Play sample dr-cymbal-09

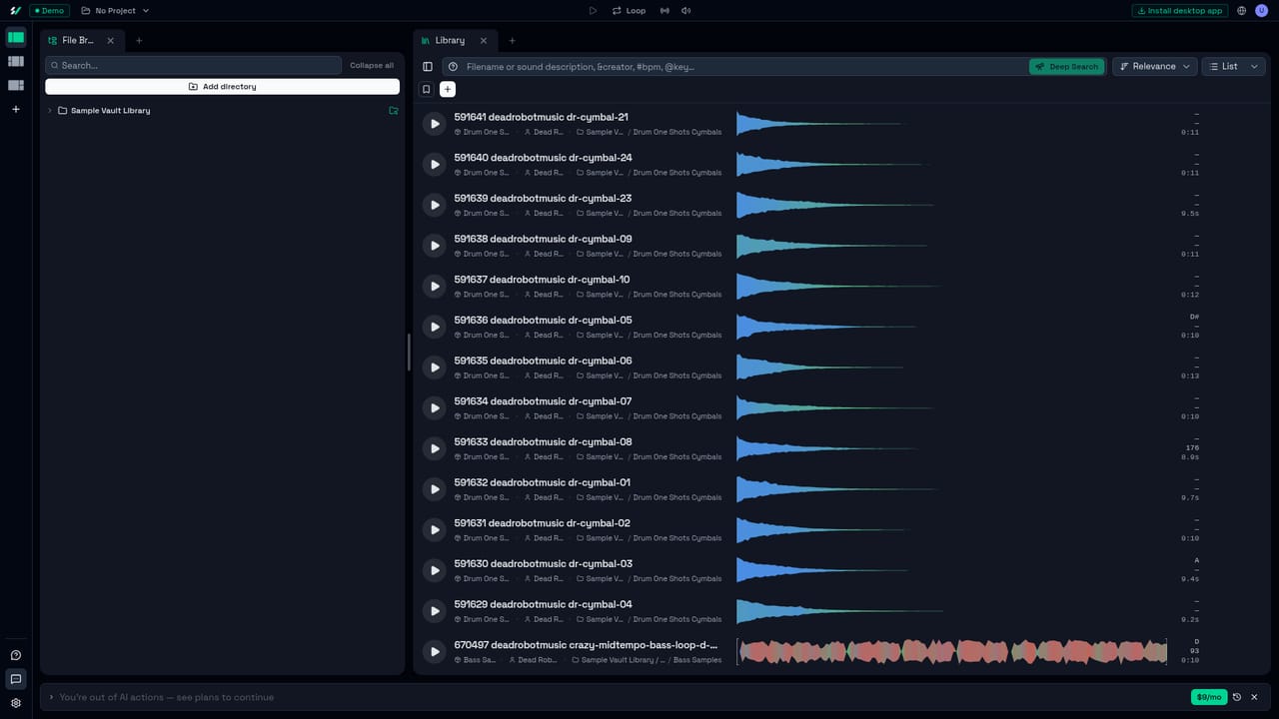click(434, 246)
